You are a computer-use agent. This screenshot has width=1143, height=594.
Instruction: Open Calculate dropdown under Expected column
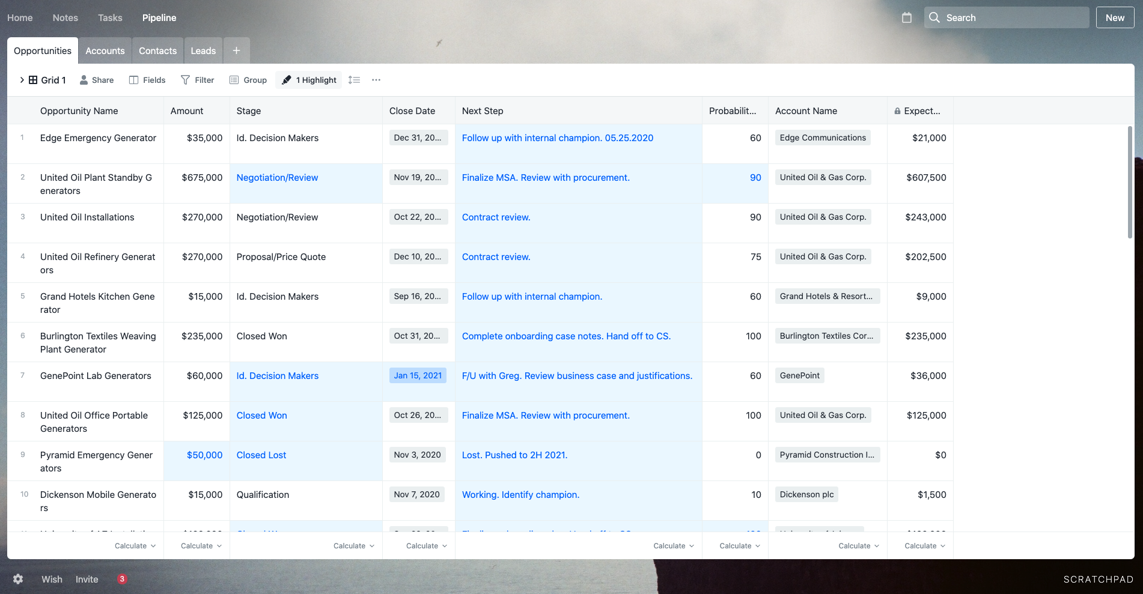[x=925, y=546]
